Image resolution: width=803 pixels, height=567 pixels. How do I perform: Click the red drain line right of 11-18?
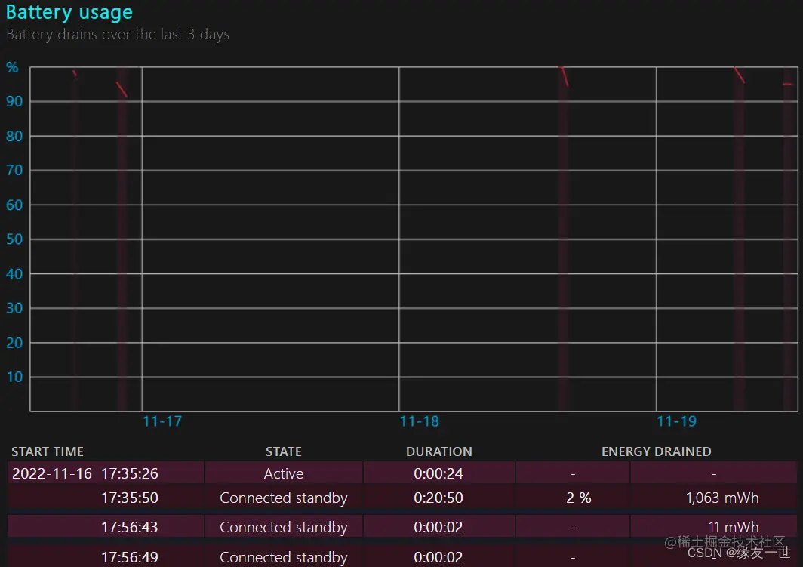click(563, 76)
